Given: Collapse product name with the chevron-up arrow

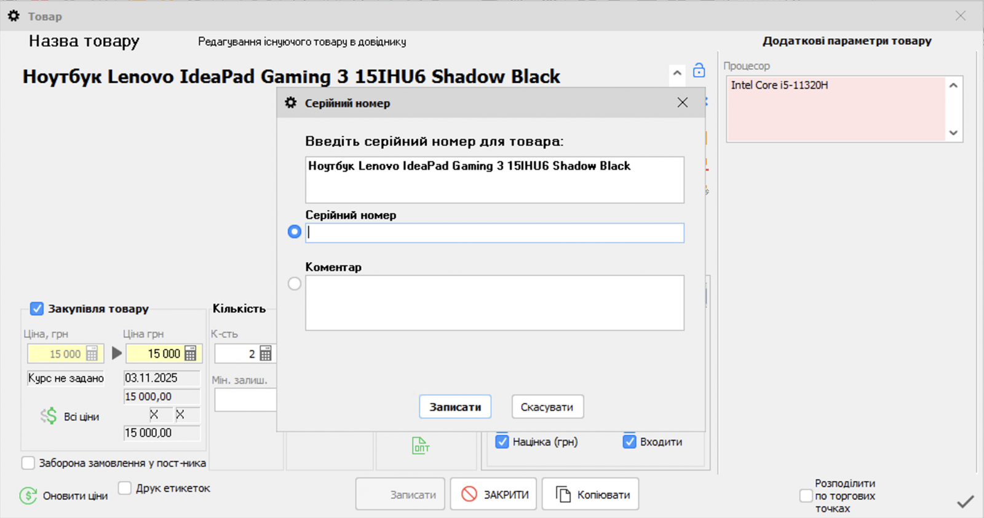Looking at the screenshot, I should click(x=677, y=73).
